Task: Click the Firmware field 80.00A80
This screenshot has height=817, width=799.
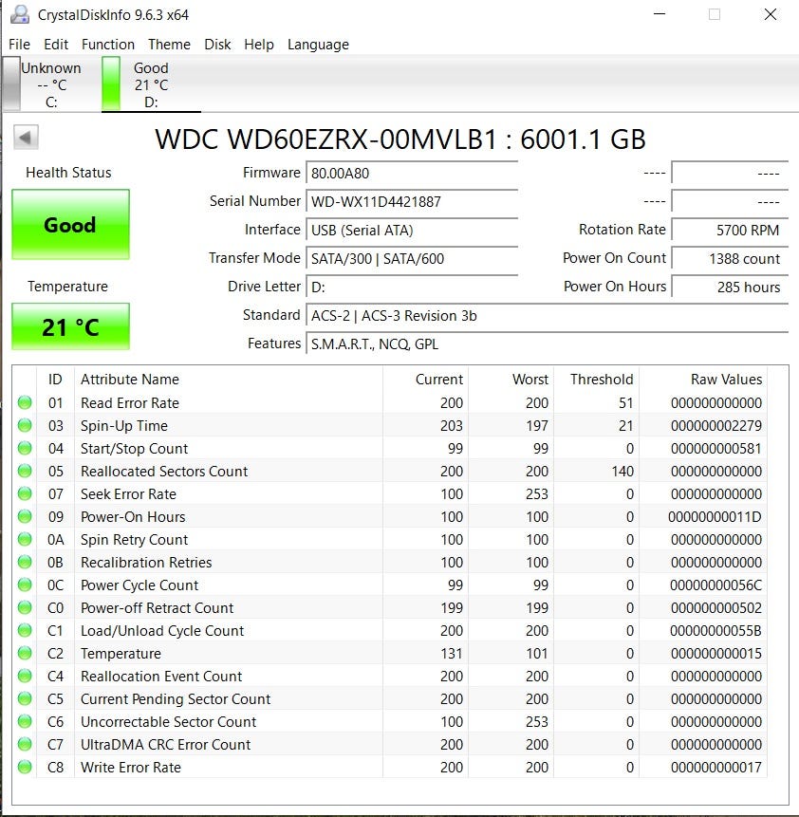Action: click(x=412, y=173)
